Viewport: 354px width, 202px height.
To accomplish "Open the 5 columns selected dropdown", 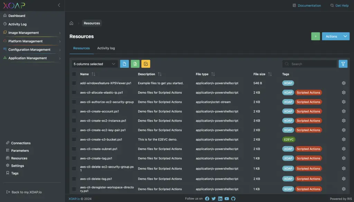I will coord(94,64).
